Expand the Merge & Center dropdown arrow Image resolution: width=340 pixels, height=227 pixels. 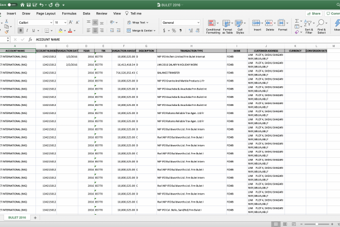pos(155,31)
